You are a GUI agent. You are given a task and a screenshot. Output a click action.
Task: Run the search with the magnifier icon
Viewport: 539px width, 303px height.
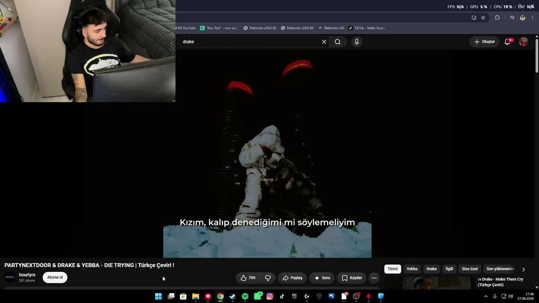coord(338,42)
